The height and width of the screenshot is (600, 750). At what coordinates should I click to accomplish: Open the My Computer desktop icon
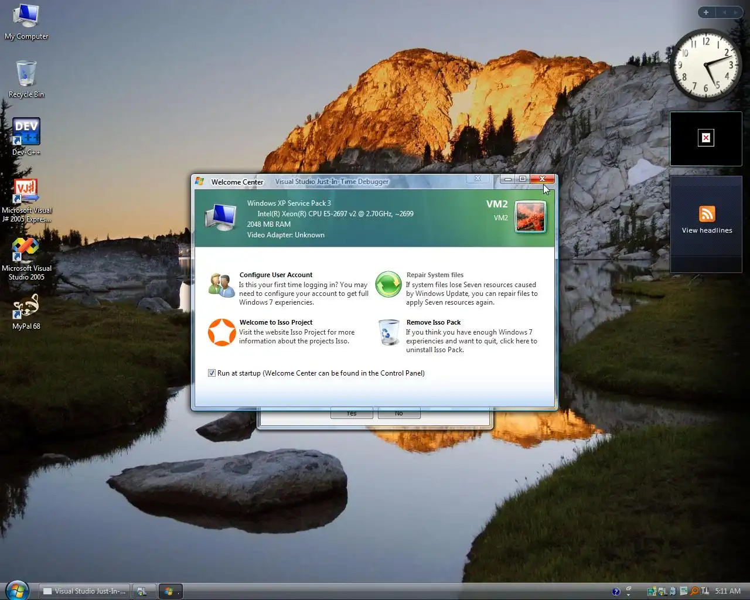26,22
